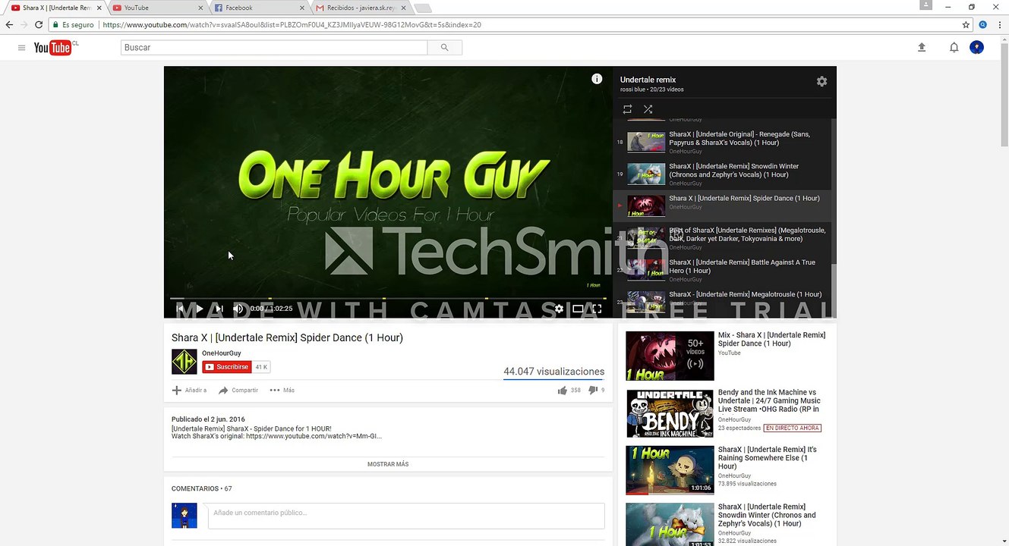This screenshot has width=1009, height=546.
Task: Reload the current page
Action: (39, 24)
